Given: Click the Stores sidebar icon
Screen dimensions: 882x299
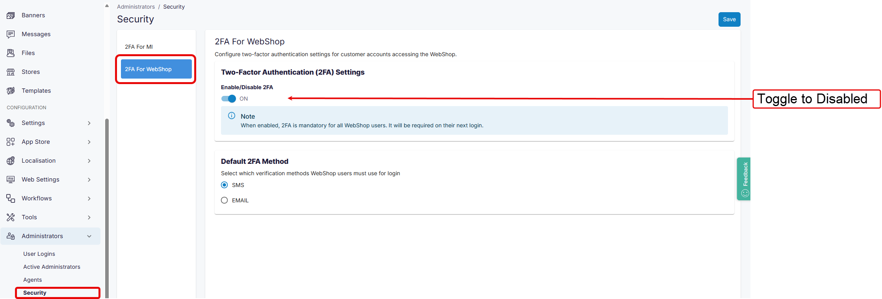Looking at the screenshot, I should (11, 72).
